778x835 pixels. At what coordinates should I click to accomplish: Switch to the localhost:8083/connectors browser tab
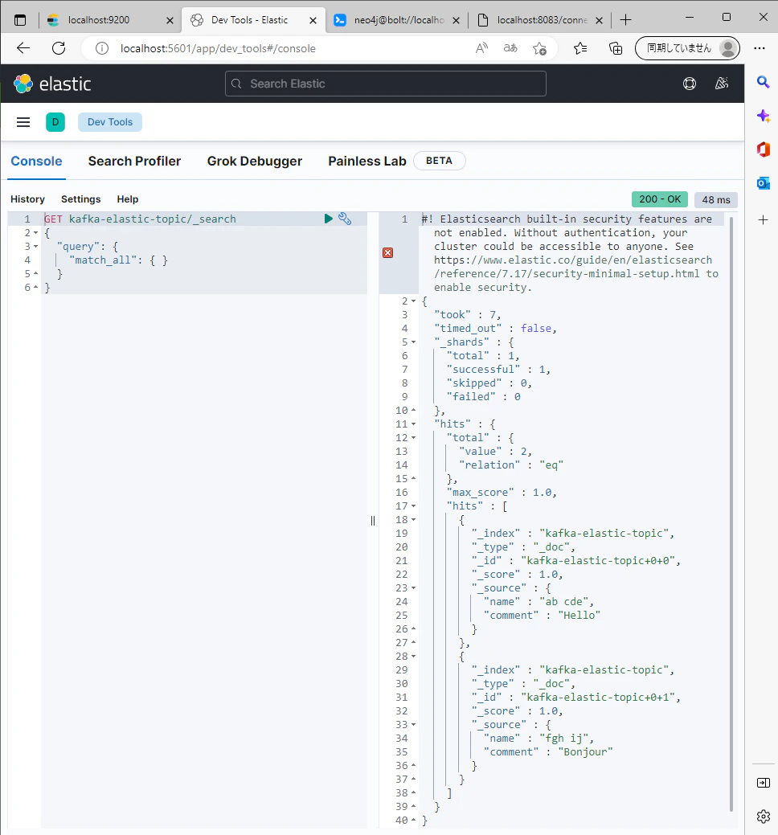pyautogui.click(x=542, y=20)
